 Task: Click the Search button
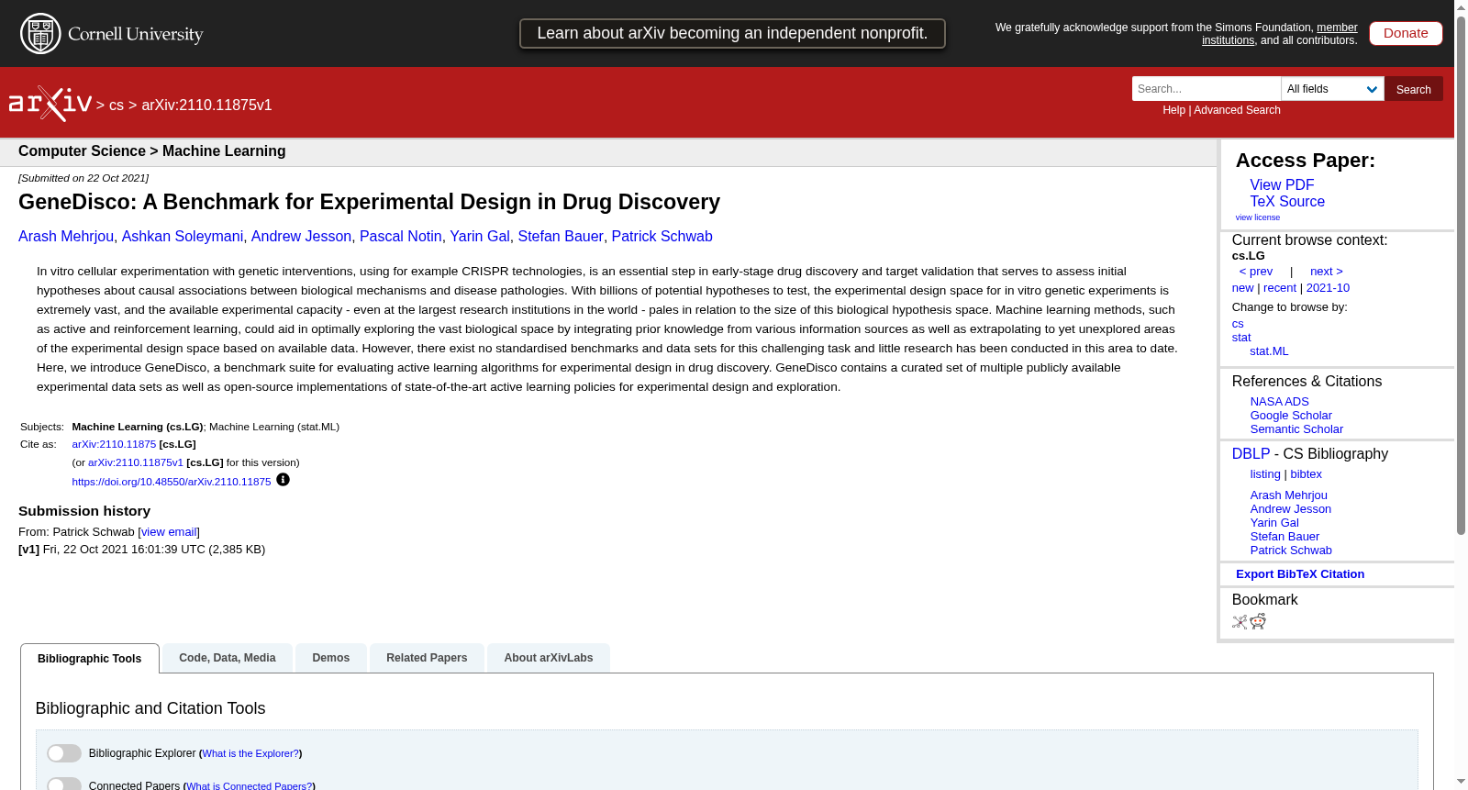click(x=1413, y=89)
